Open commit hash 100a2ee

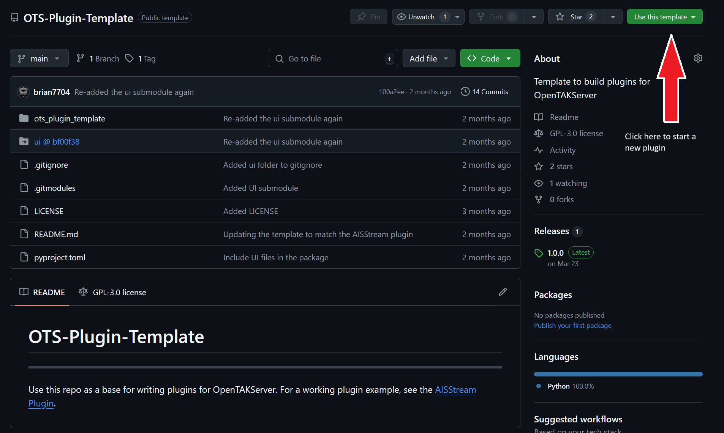391,92
